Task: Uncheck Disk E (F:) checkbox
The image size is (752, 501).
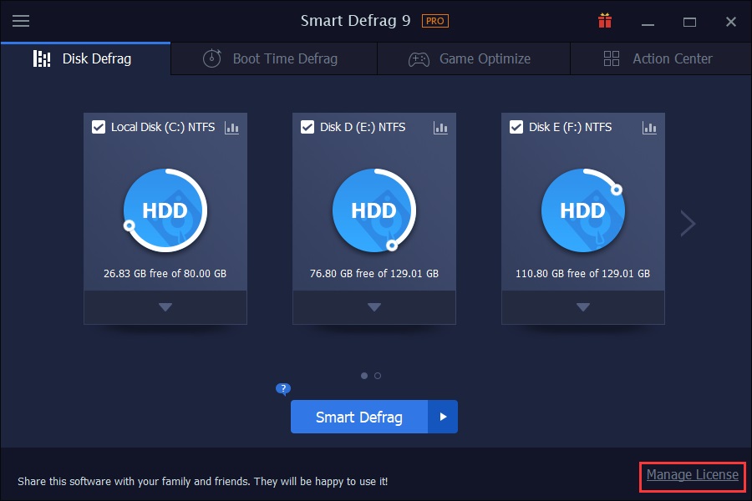Action: point(516,127)
